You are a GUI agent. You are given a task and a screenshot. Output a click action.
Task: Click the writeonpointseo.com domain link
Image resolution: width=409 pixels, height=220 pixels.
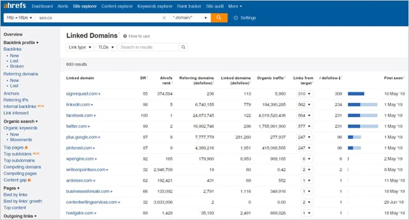click(x=86, y=170)
